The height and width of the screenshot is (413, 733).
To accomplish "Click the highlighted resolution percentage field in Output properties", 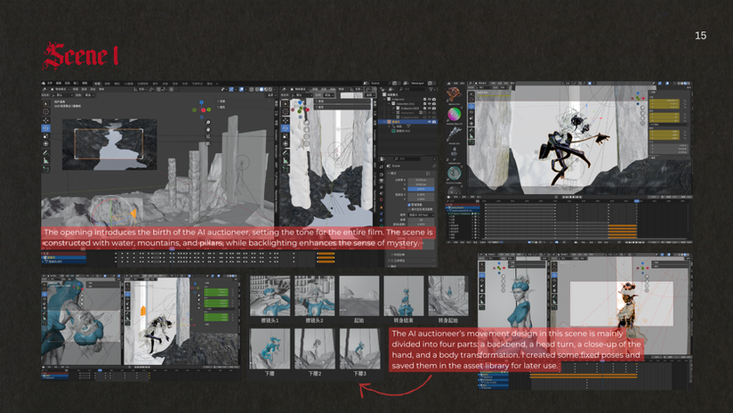I will point(421,189).
